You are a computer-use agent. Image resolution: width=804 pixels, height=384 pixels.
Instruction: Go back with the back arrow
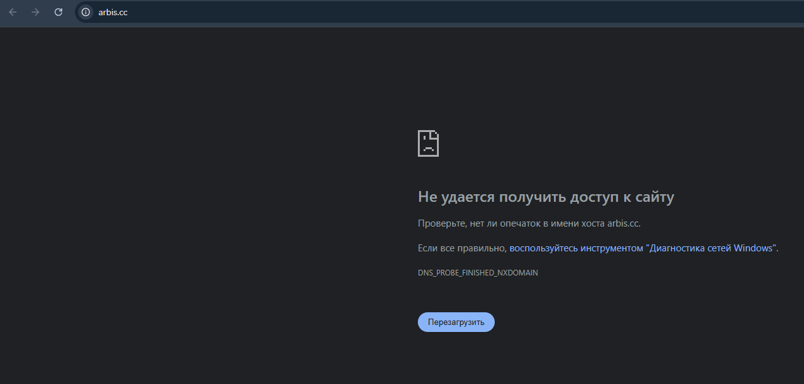[13, 12]
